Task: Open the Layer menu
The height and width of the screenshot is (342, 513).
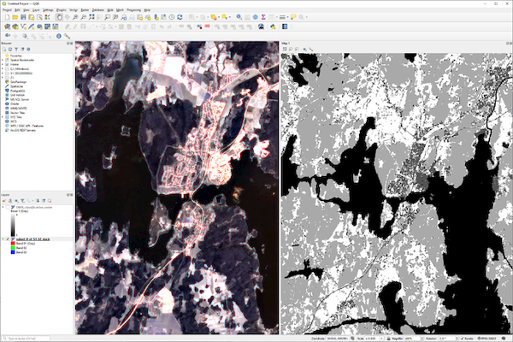Action: pyautogui.click(x=36, y=10)
